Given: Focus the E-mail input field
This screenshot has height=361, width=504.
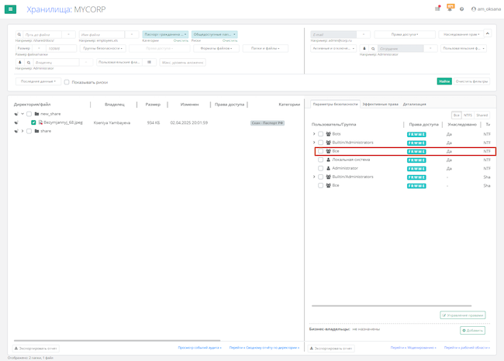Looking at the screenshot, I should 333,34.
